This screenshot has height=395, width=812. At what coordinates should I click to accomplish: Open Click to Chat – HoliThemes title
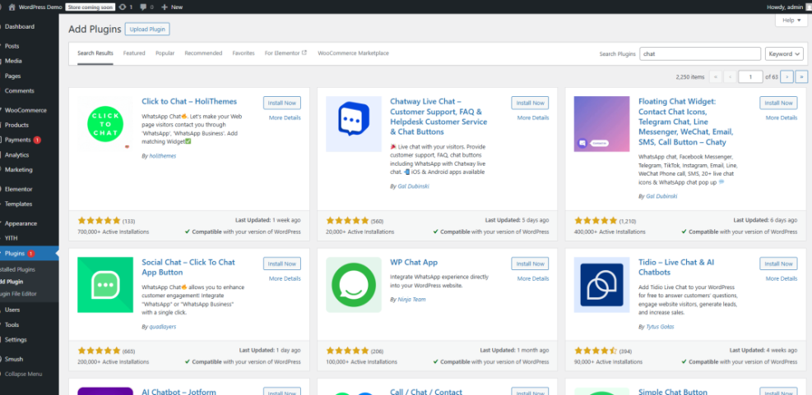point(189,101)
